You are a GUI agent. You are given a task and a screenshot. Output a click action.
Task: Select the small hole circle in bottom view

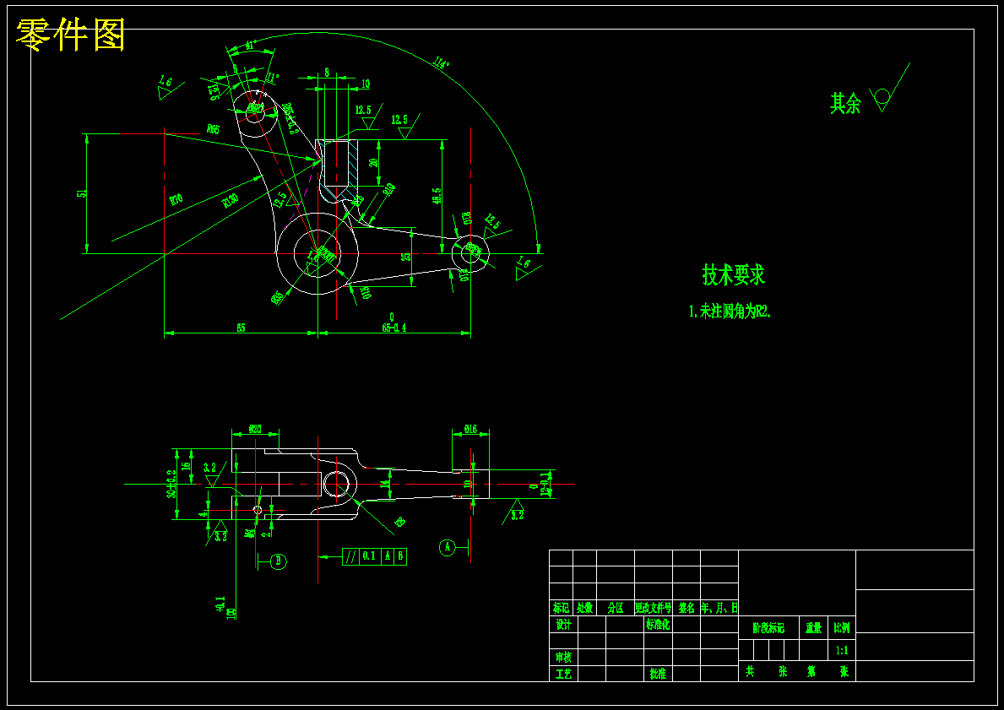pyautogui.click(x=258, y=510)
